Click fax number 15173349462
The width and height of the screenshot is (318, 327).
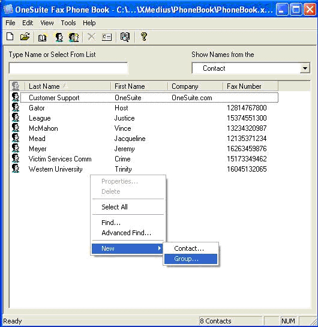247,159
